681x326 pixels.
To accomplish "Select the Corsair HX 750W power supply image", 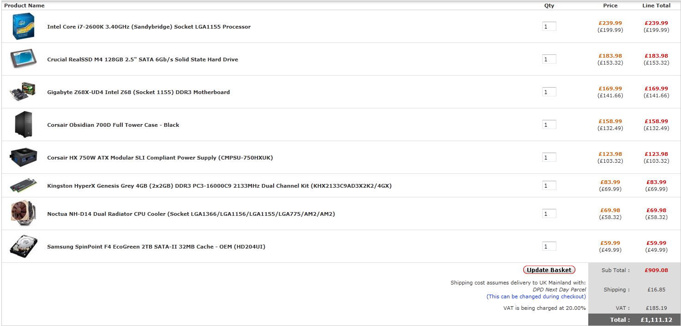I will point(23,157).
